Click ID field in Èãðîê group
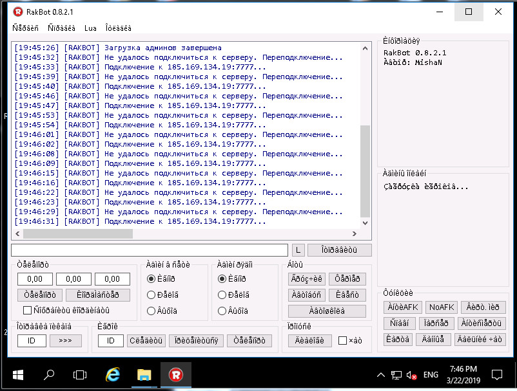 (111, 341)
